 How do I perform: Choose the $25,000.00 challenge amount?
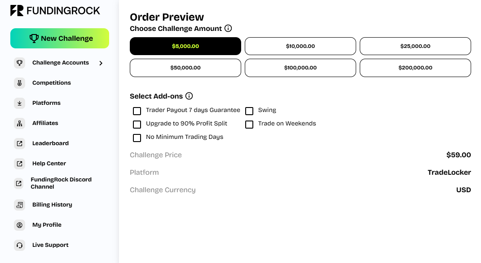(x=415, y=46)
